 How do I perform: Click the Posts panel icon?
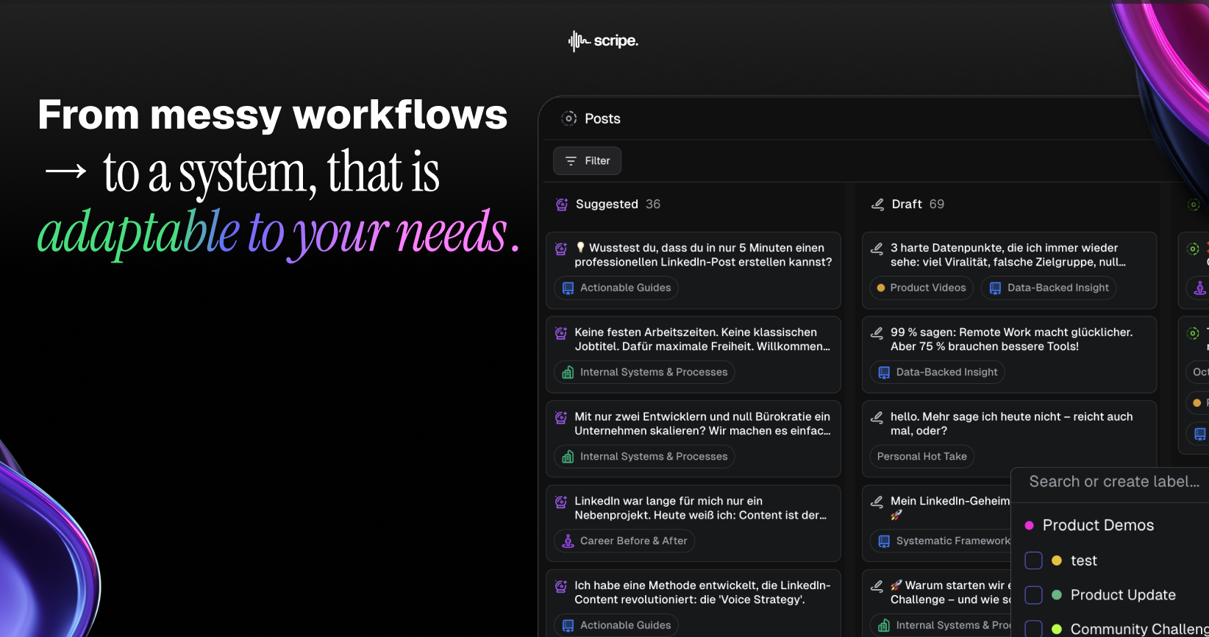pyautogui.click(x=569, y=118)
